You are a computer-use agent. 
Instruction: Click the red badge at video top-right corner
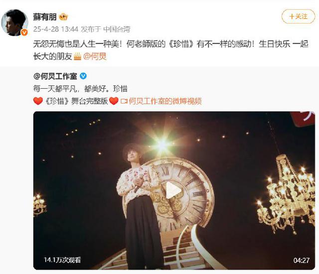(303, 119)
